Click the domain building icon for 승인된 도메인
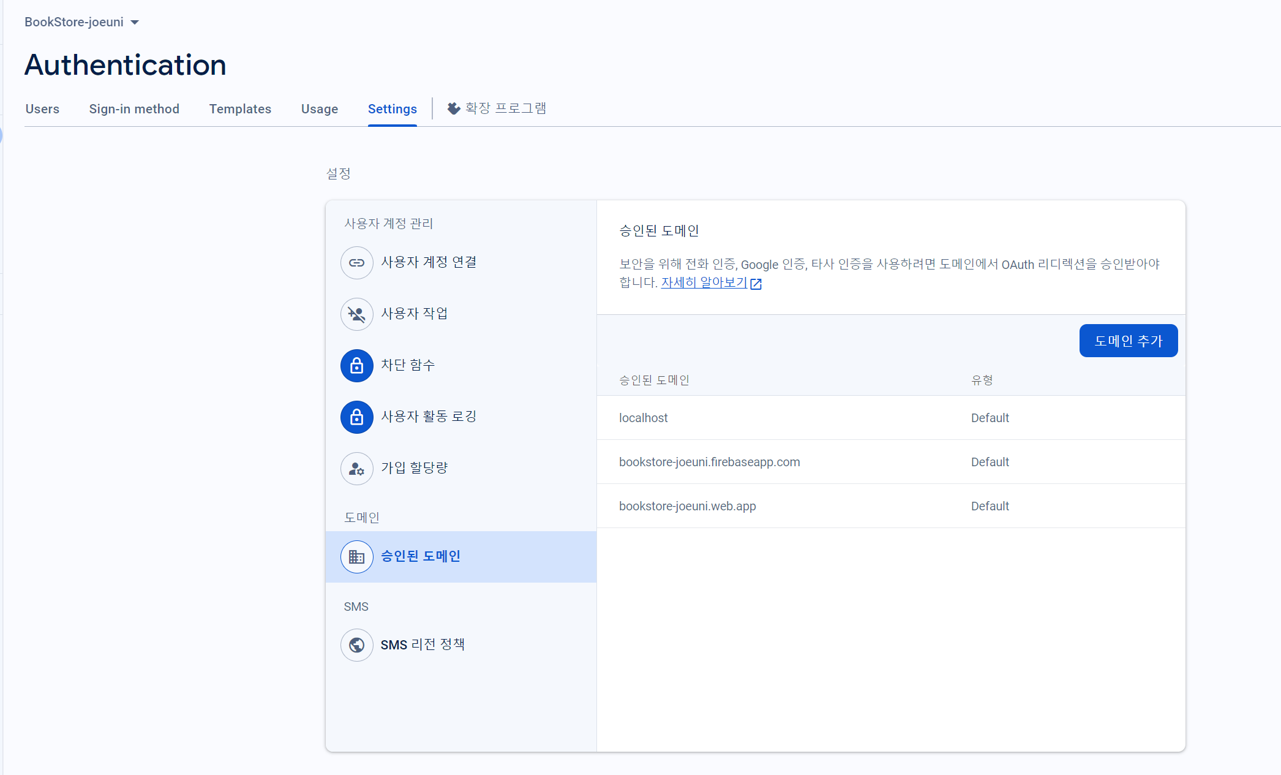This screenshot has width=1281, height=775. pos(356,557)
